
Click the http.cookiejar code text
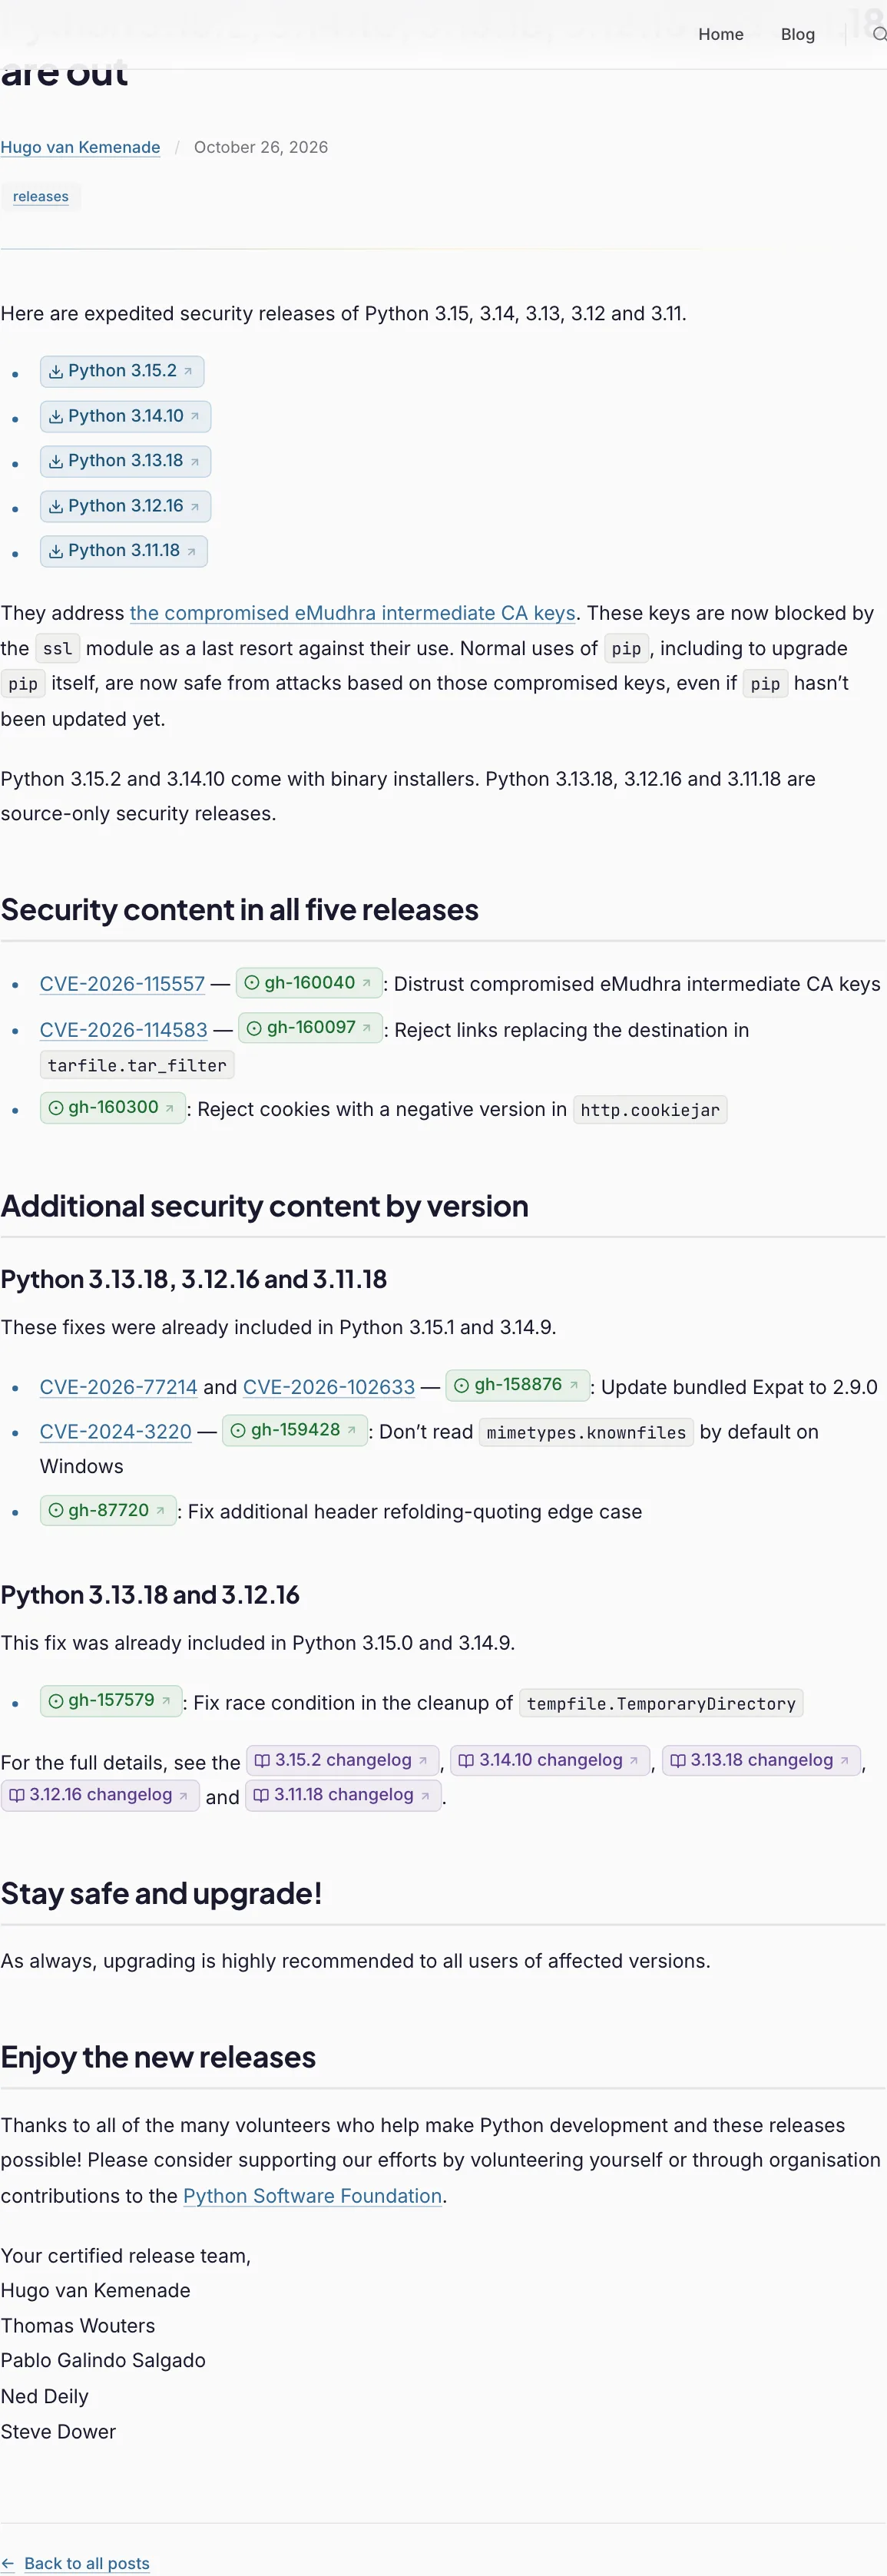650,1110
